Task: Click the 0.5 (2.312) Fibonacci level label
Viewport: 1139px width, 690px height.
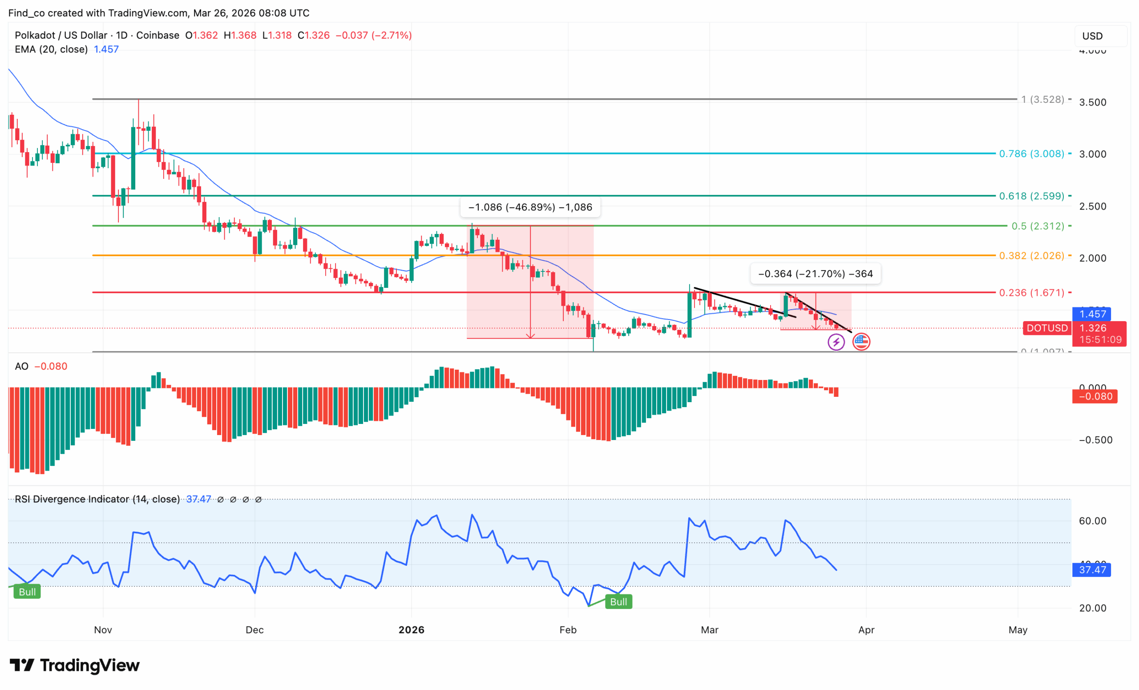Action: (x=1038, y=226)
